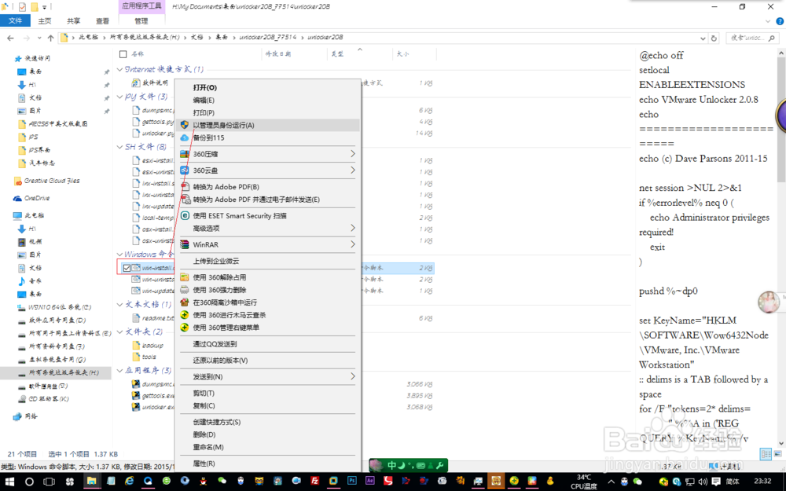Choose 重命名(M) in context menu

208,447
